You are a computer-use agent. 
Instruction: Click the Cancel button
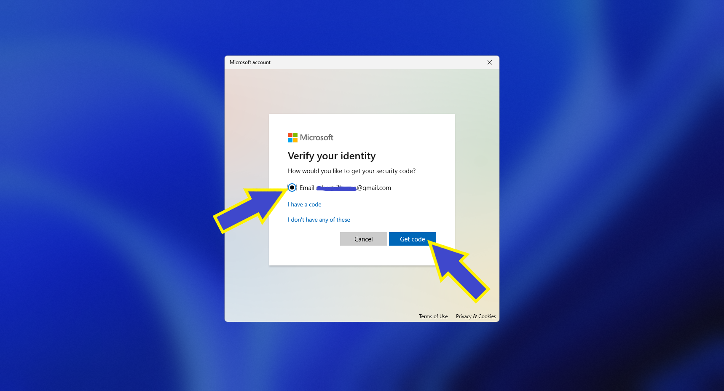[x=363, y=239]
